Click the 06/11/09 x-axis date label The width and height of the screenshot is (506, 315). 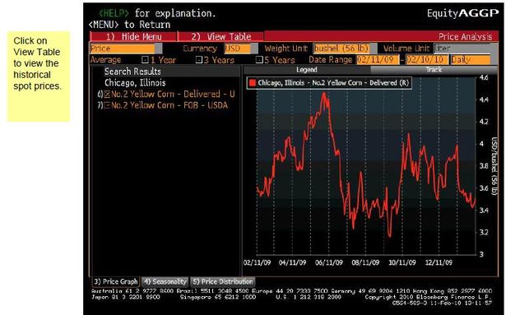tap(329, 262)
